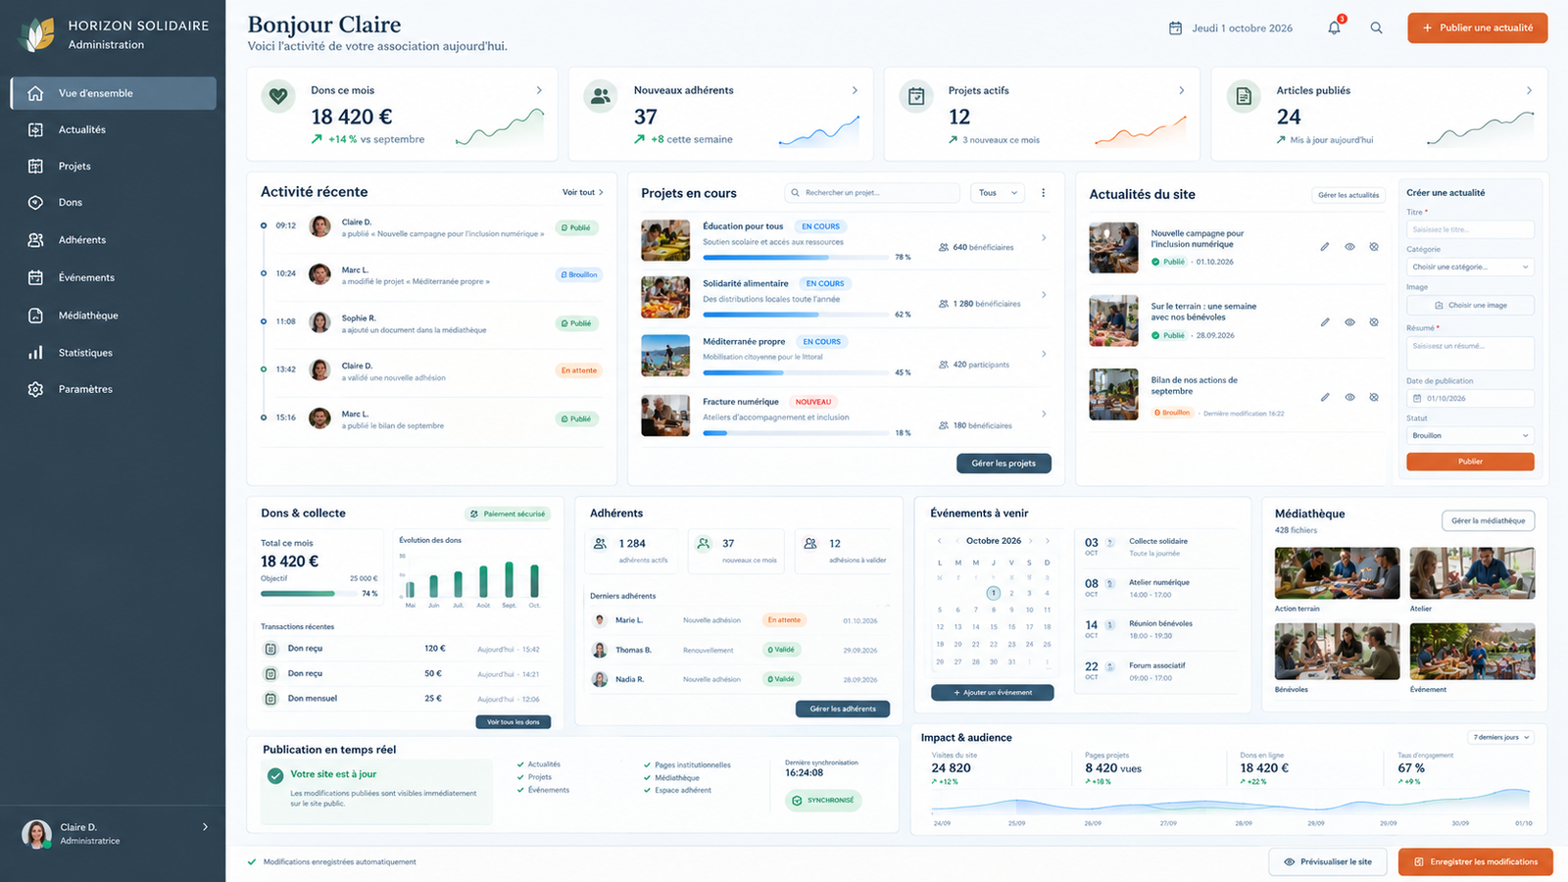This screenshot has width=1568, height=882.
Task: Open the three-dot menu in Projets en cours
Action: point(1043,193)
